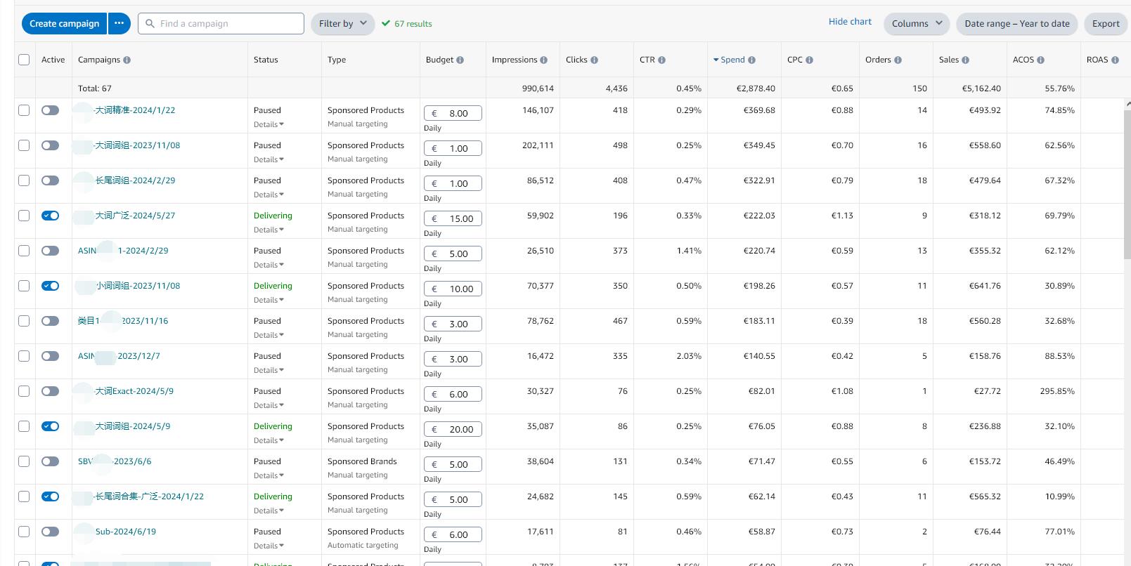The height and width of the screenshot is (566, 1131).
Task: Click the info icon beside Orders header
Action: [x=898, y=60]
